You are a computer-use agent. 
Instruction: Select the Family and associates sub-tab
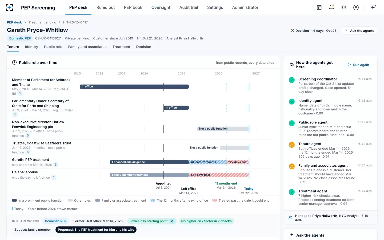[87, 47]
